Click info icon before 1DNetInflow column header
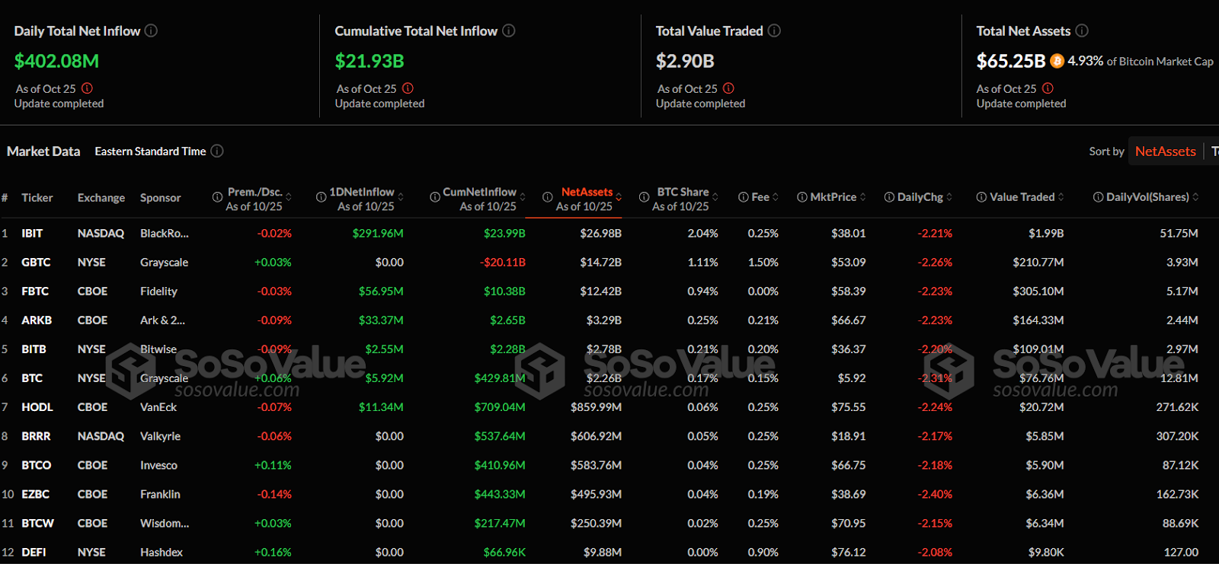The height and width of the screenshot is (564, 1219). [x=321, y=197]
